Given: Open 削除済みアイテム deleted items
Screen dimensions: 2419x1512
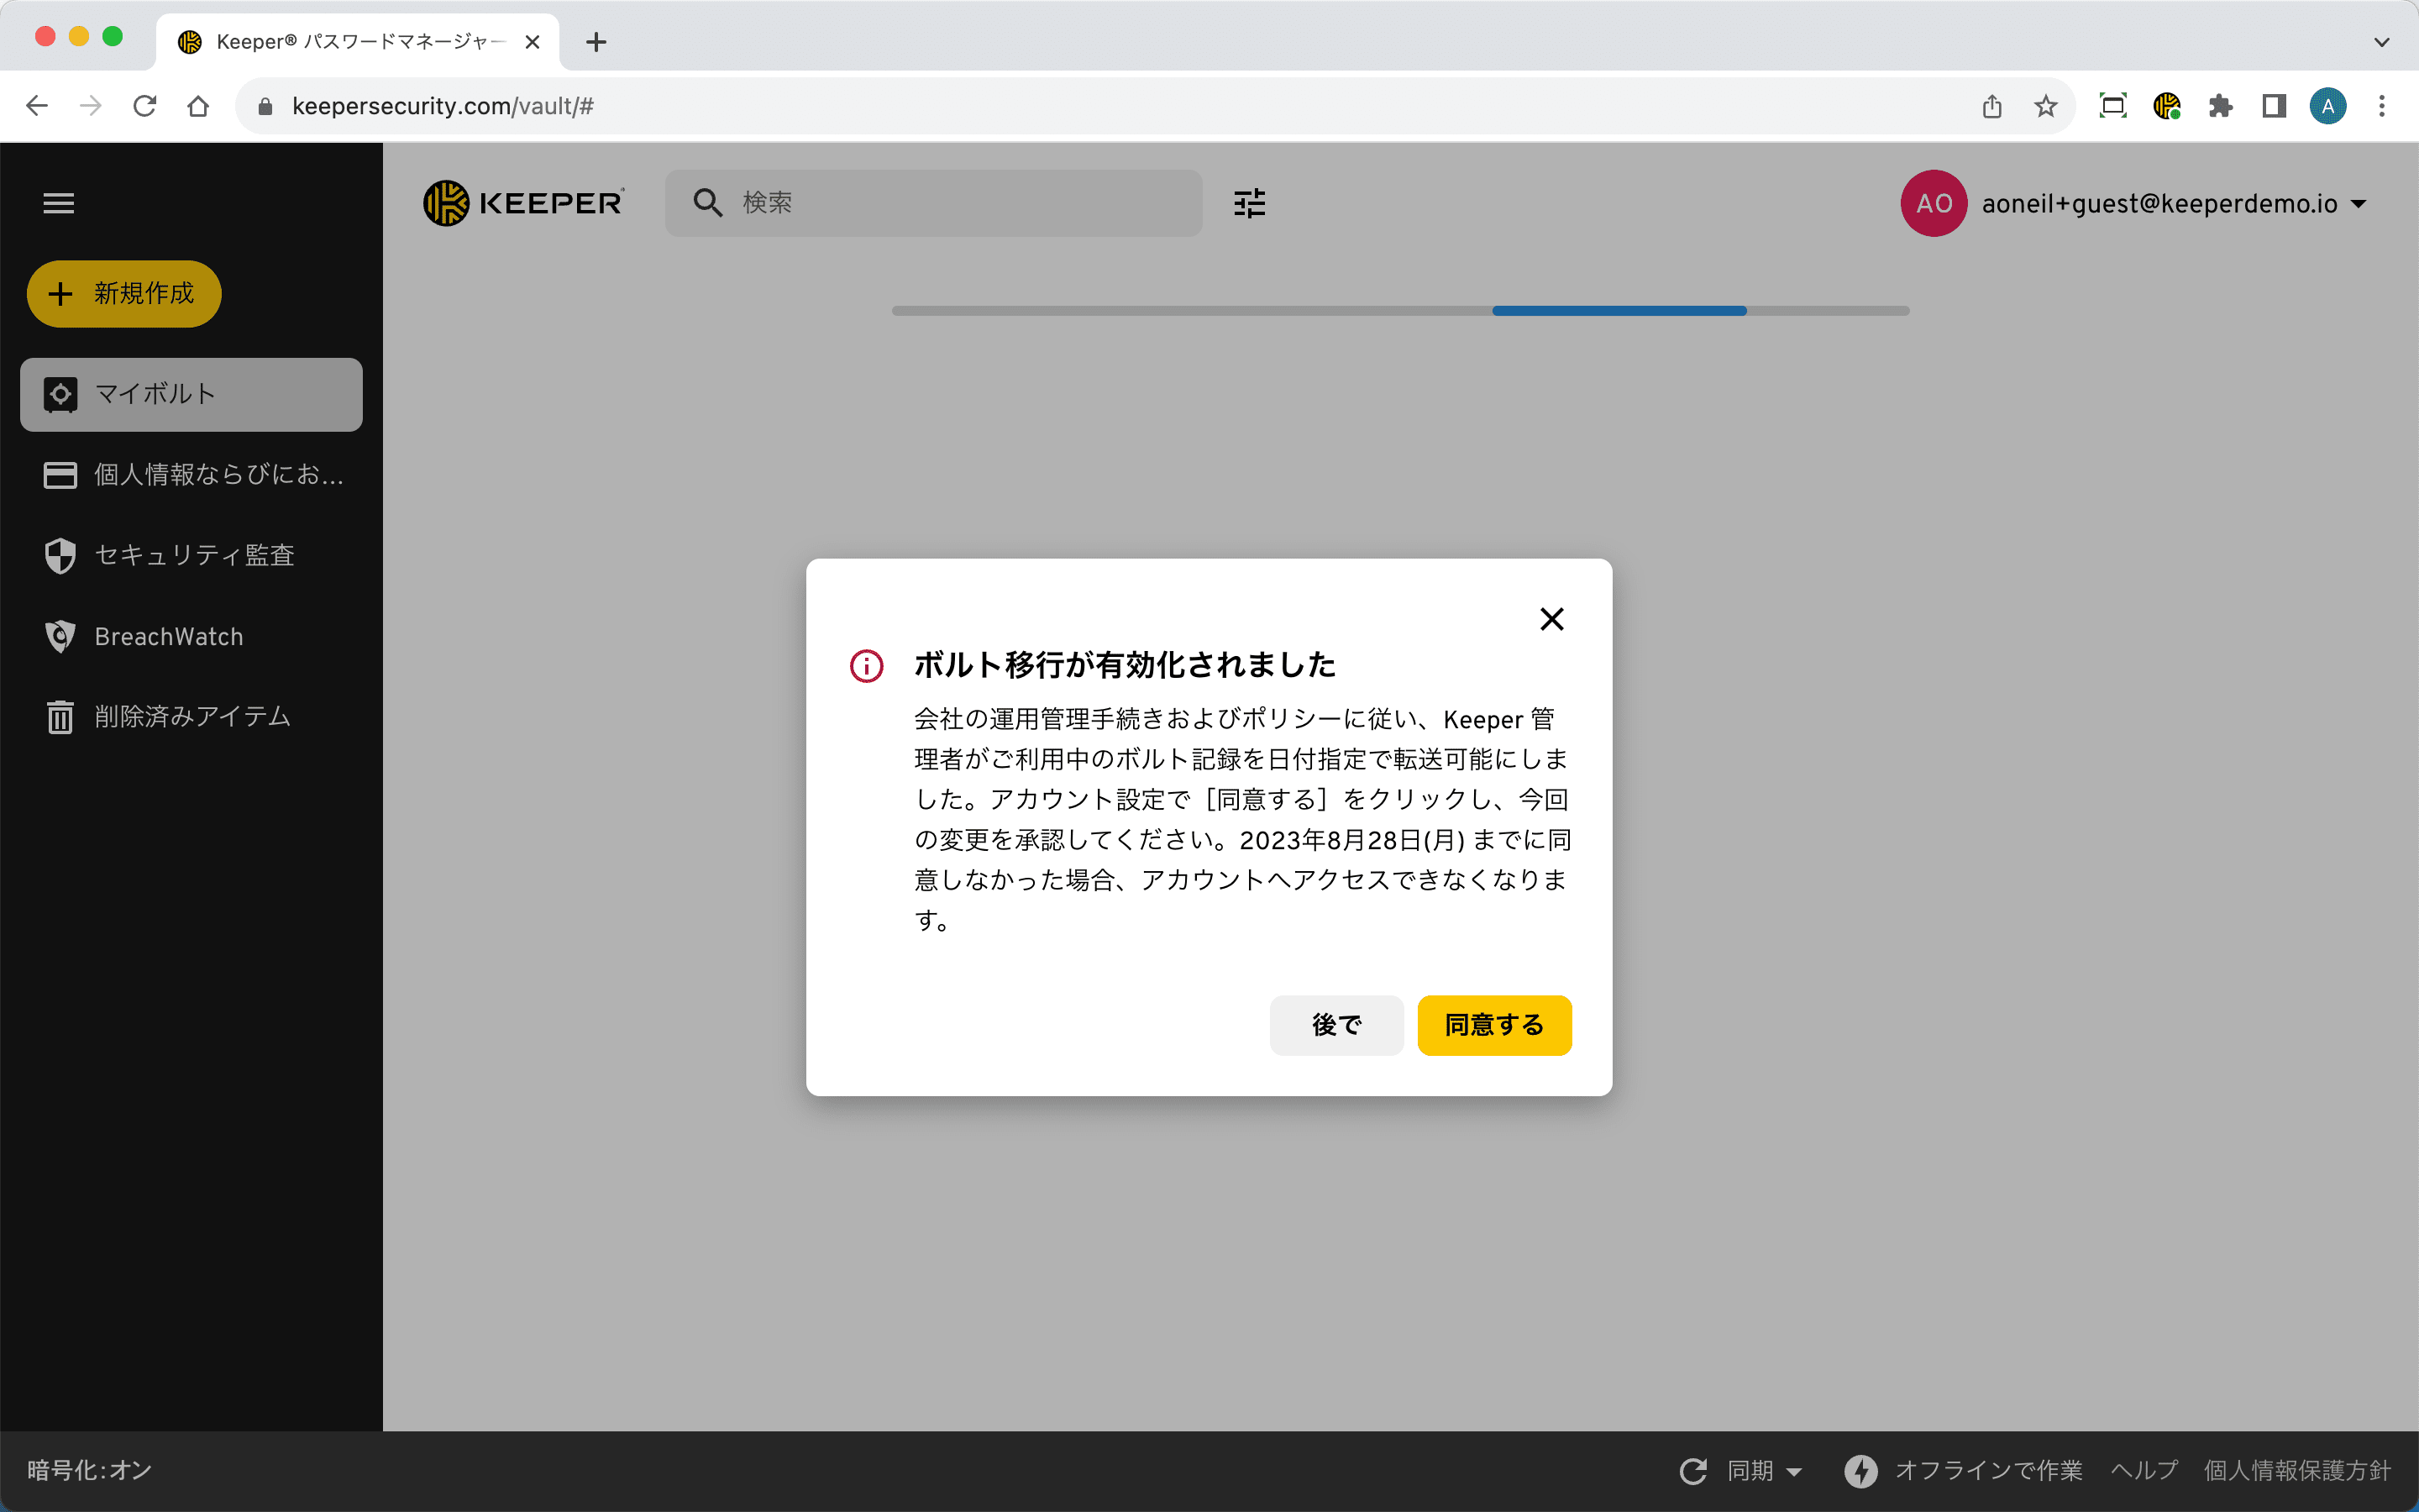Looking at the screenshot, I should (192, 716).
